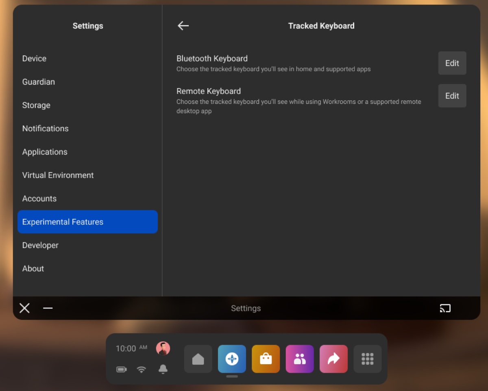Open the Guardian settings section
This screenshot has width=488, height=391.
pyautogui.click(x=39, y=82)
